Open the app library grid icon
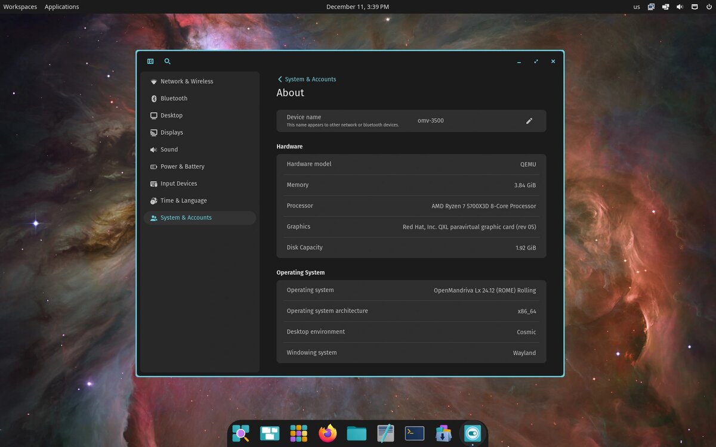The image size is (716, 447). coord(298,433)
